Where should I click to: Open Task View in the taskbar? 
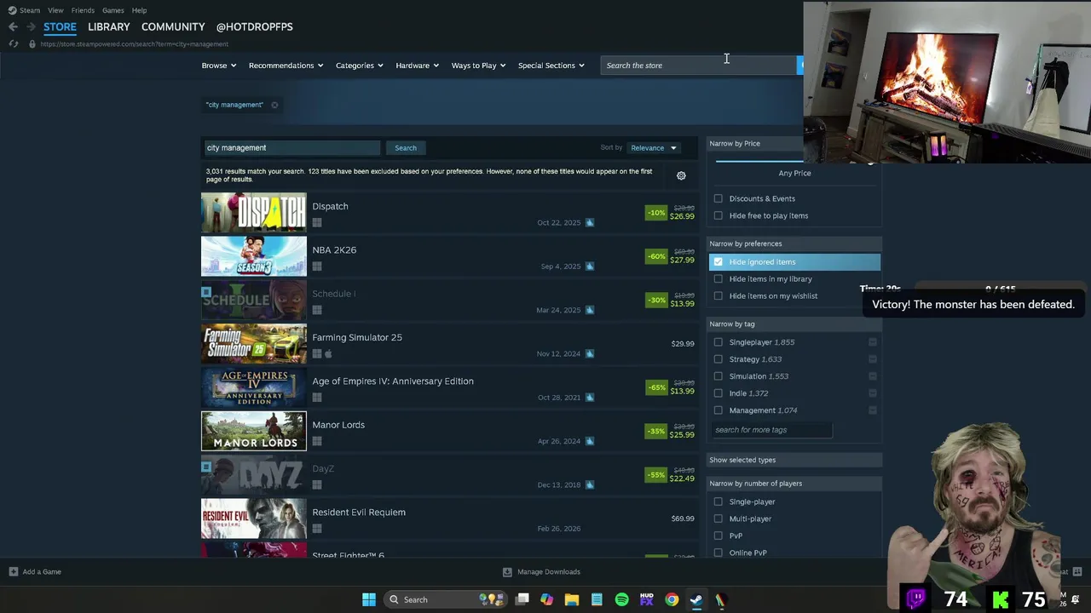click(522, 599)
